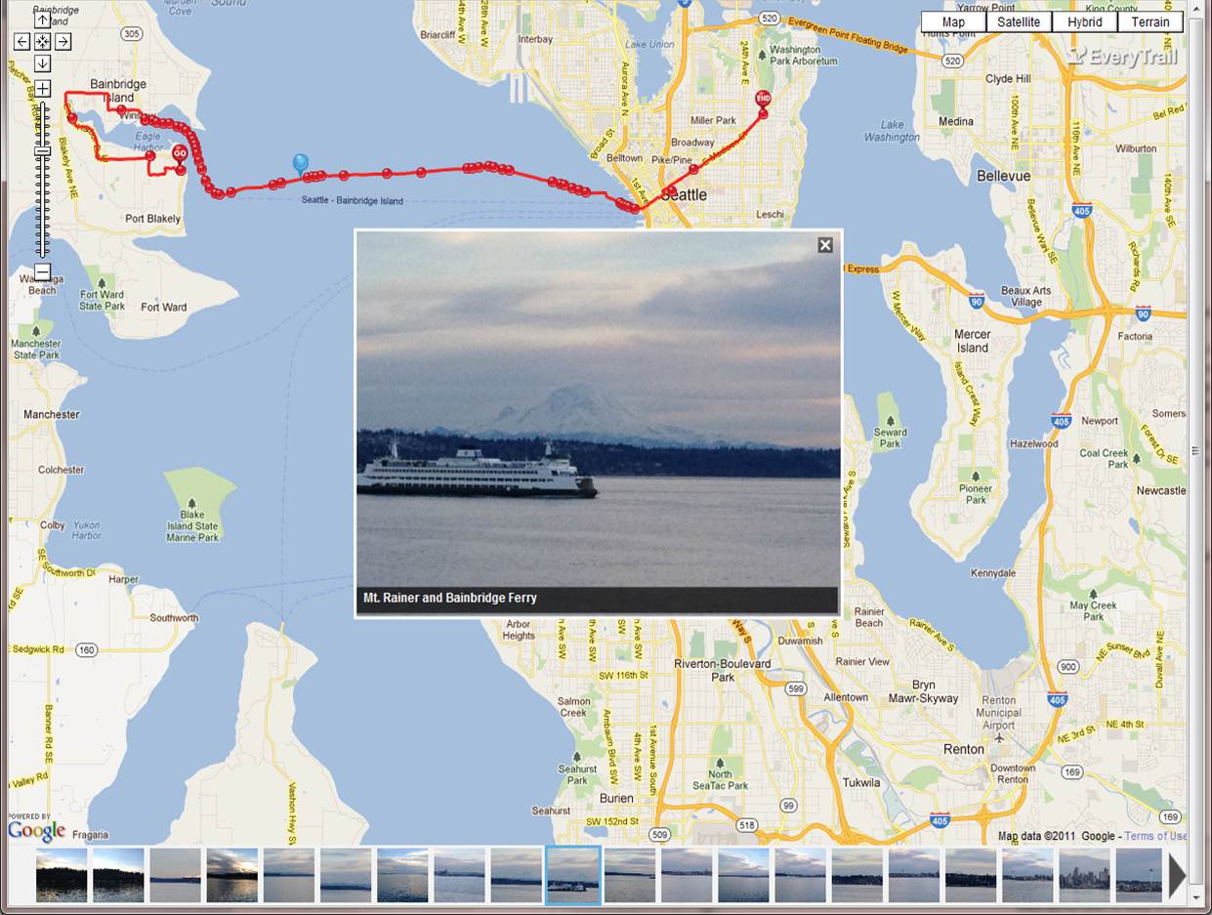Pan the map down with the arrow
The width and height of the screenshot is (1212, 915).
(x=42, y=63)
